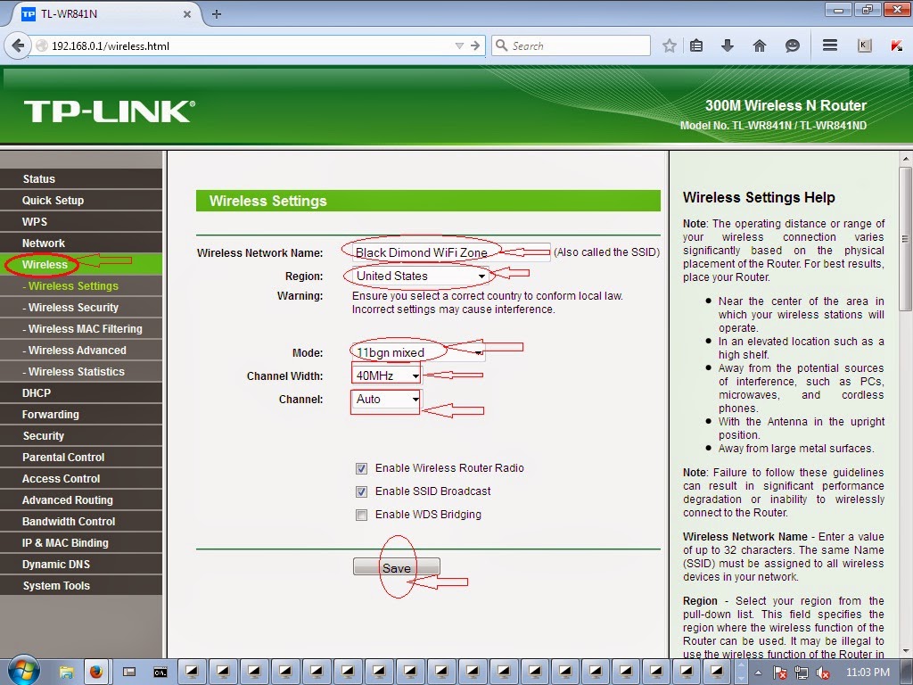Open IP & MAC Binding sidebar item
This screenshot has height=685, width=913.
81,543
